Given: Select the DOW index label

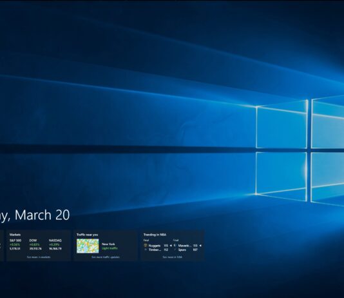Looking at the screenshot, I should pyautogui.click(x=33, y=241).
